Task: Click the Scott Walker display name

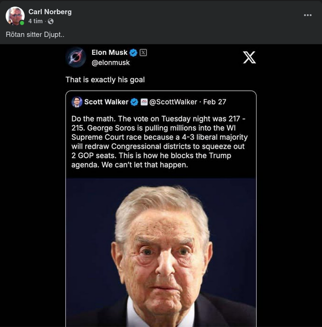Action: [106, 102]
